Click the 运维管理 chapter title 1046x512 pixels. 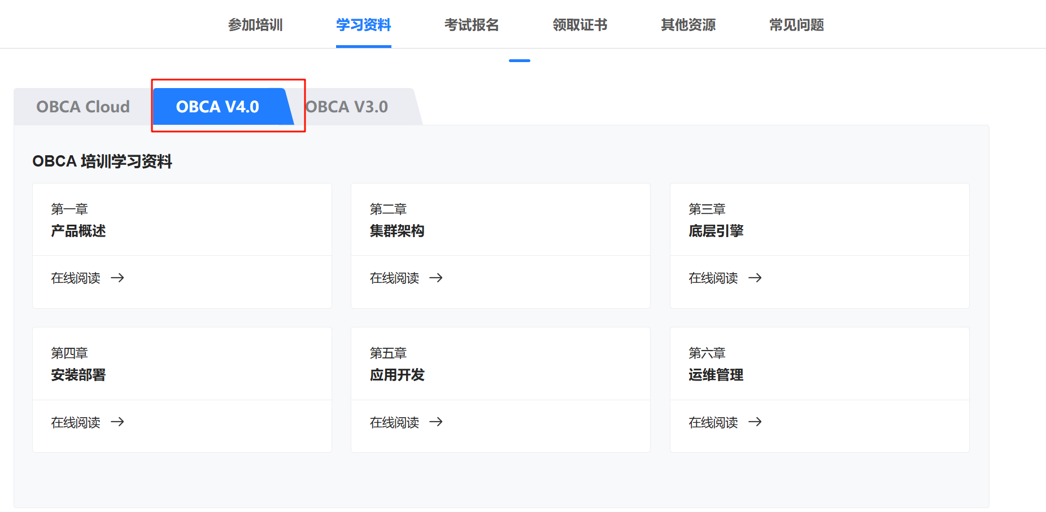click(x=716, y=375)
